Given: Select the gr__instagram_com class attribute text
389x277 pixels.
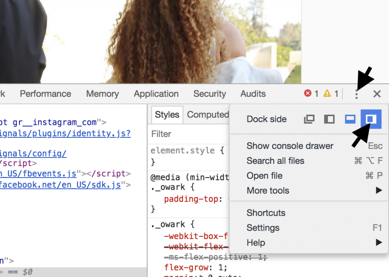Looking at the screenshot, I should coord(55,123).
